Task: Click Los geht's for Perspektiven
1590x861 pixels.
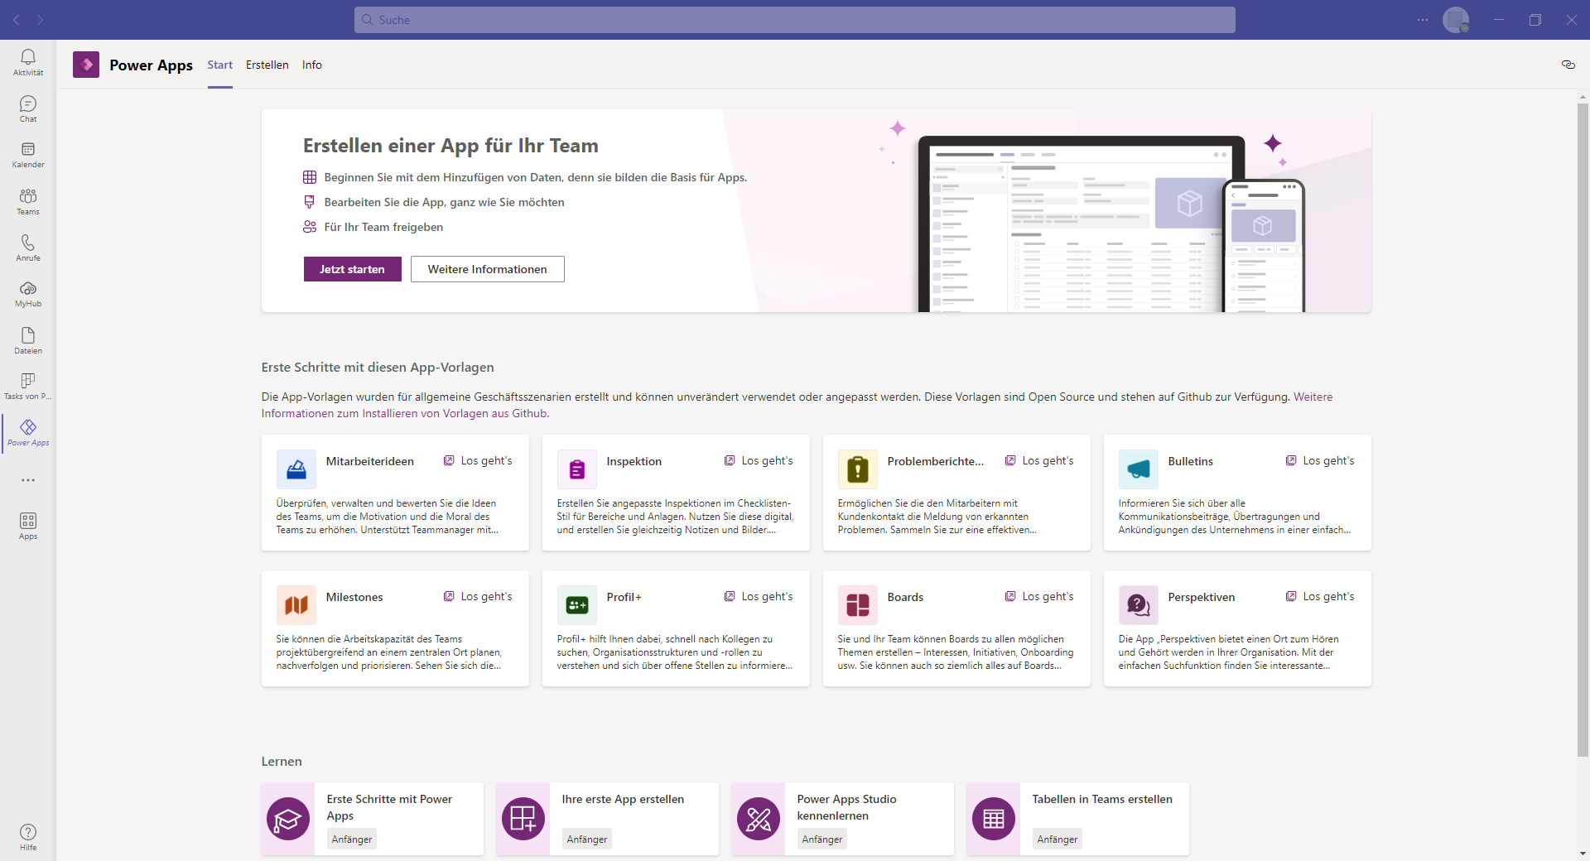Action: [x=1320, y=596]
